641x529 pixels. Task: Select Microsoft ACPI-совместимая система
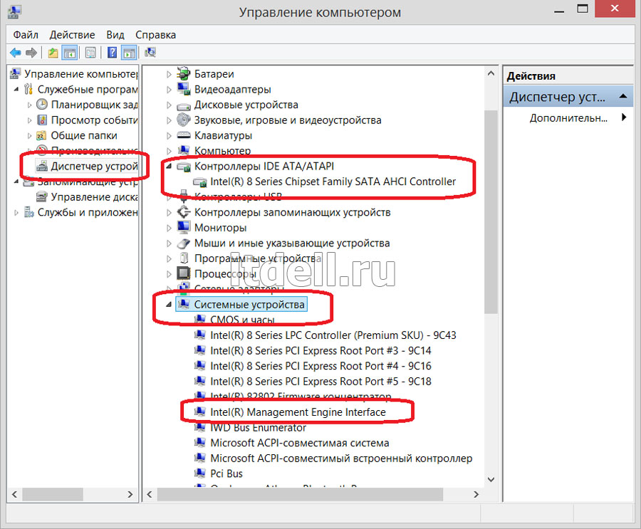[300, 443]
